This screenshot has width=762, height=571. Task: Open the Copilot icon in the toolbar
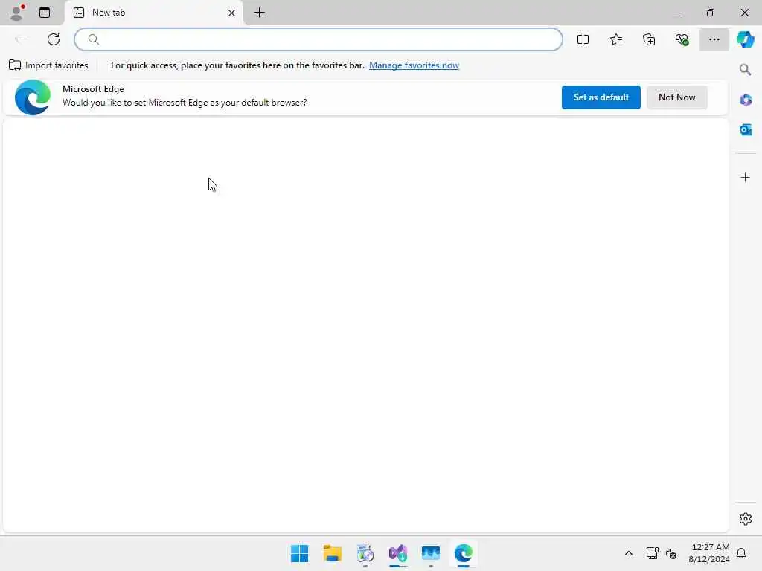(745, 39)
